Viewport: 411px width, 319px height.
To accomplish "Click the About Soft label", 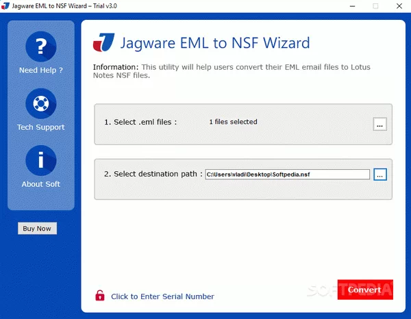I will (x=41, y=184).
